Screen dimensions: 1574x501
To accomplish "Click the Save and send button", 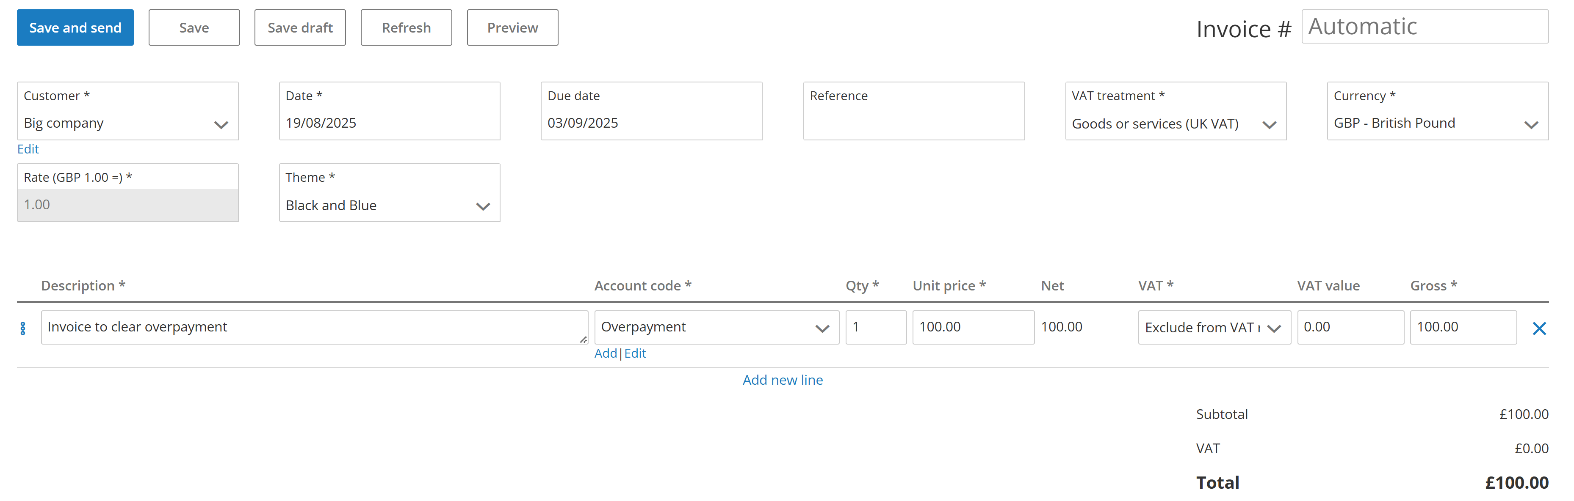I will tap(75, 27).
